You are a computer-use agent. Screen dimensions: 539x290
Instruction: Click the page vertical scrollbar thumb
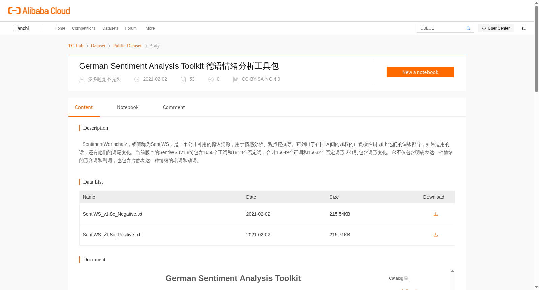536,49
